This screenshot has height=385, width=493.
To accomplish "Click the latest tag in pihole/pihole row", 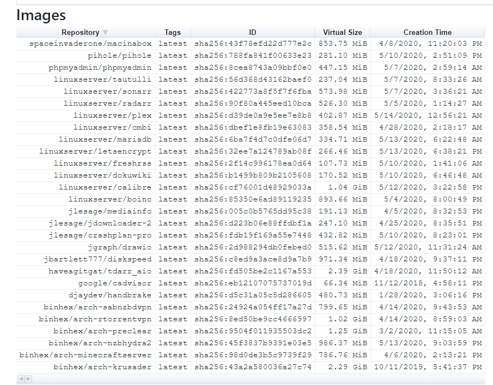I will [173, 56].
